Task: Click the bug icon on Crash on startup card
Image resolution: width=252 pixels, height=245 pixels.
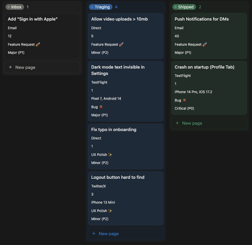Action: tap(184, 100)
